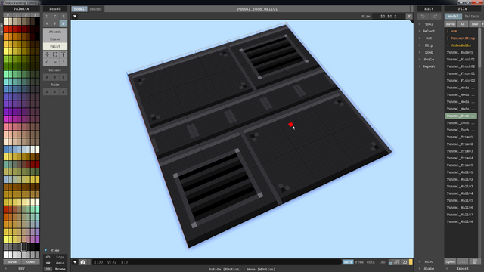Open viewport dropdown arrow at top left
The height and width of the screenshot is (272, 484).
[75, 17]
